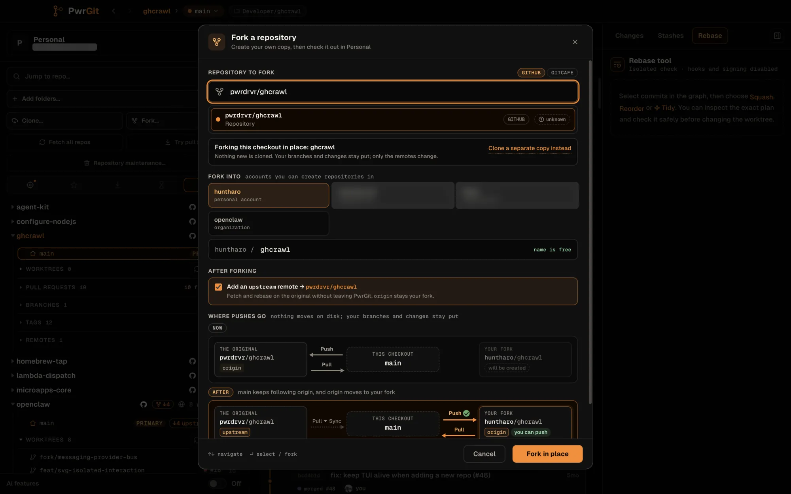
Task: Toggle the AI features switch
Action: pos(217,483)
